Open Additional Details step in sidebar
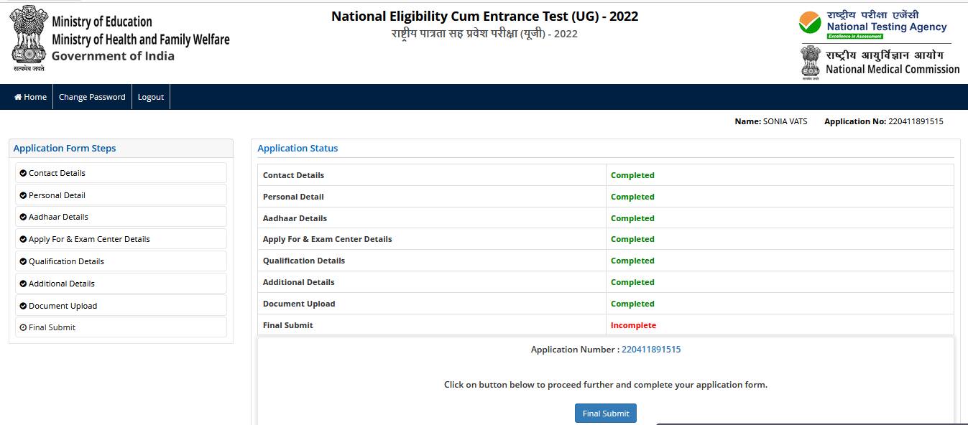Screen dimensions: 968x425 [62, 284]
